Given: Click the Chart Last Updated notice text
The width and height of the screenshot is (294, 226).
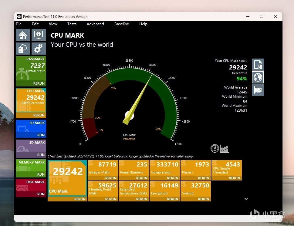Looking at the screenshot, I should pyautogui.click(x=120, y=156).
